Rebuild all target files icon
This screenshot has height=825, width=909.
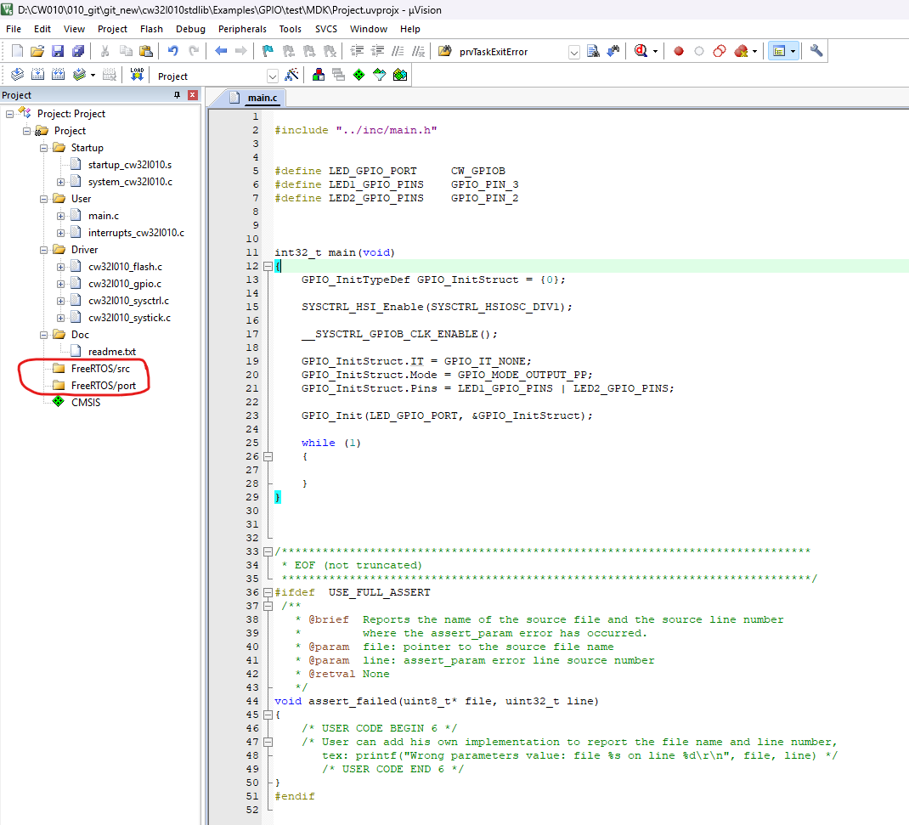[x=58, y=75]
